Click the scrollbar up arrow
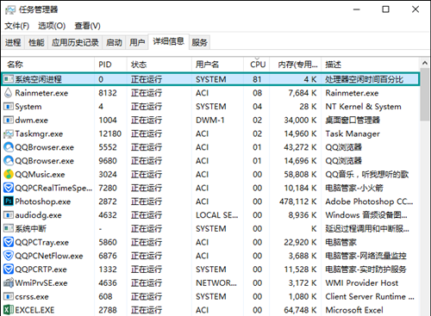This screenshot has height=316, width=431. (425, 63)
